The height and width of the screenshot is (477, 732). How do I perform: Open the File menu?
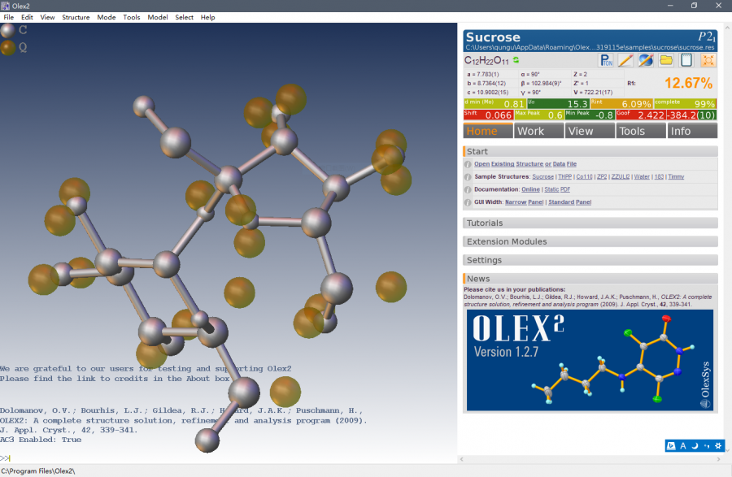tap(8, 17)
